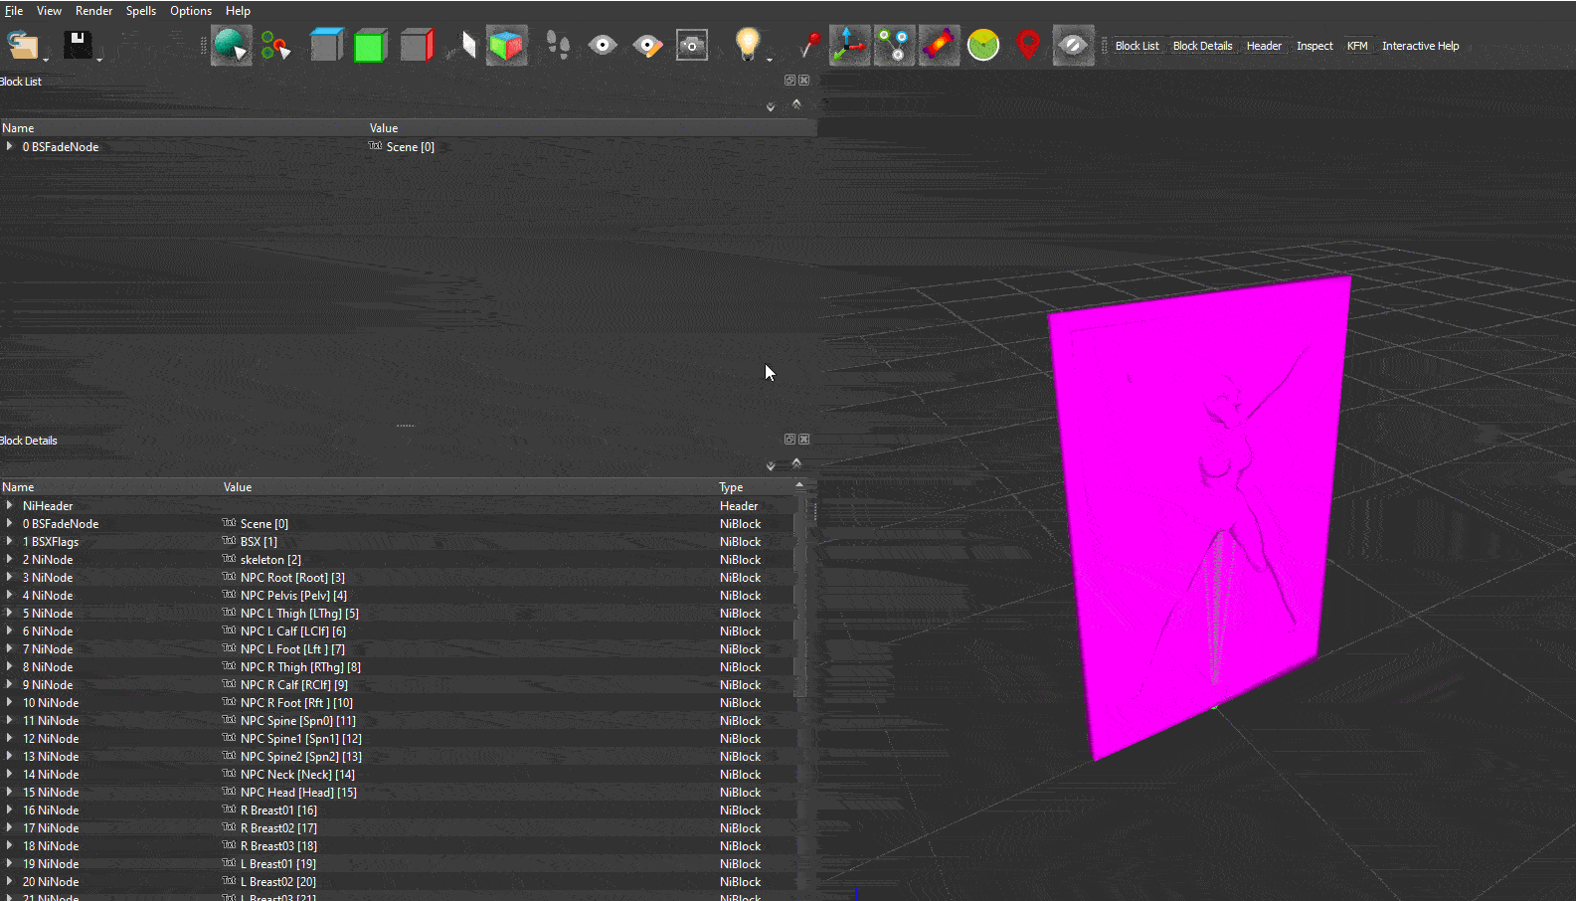Expand 0 BSFadeNode in Block List
The height and width of the screenshot is (901, 1576).
click(10, 146)
